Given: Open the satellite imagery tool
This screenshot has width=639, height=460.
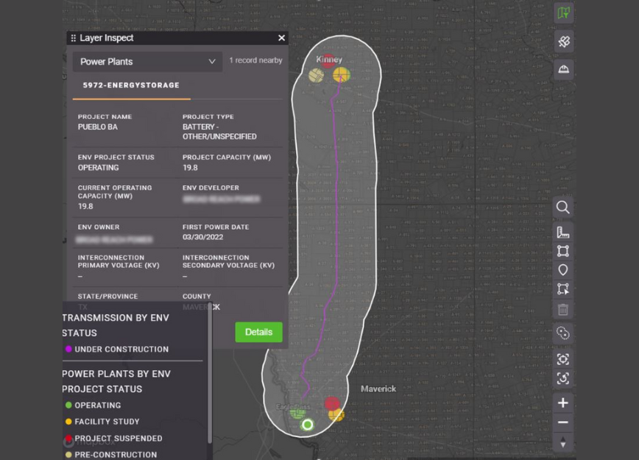Looking at the screenshot, I should click(x=563, y=42).
